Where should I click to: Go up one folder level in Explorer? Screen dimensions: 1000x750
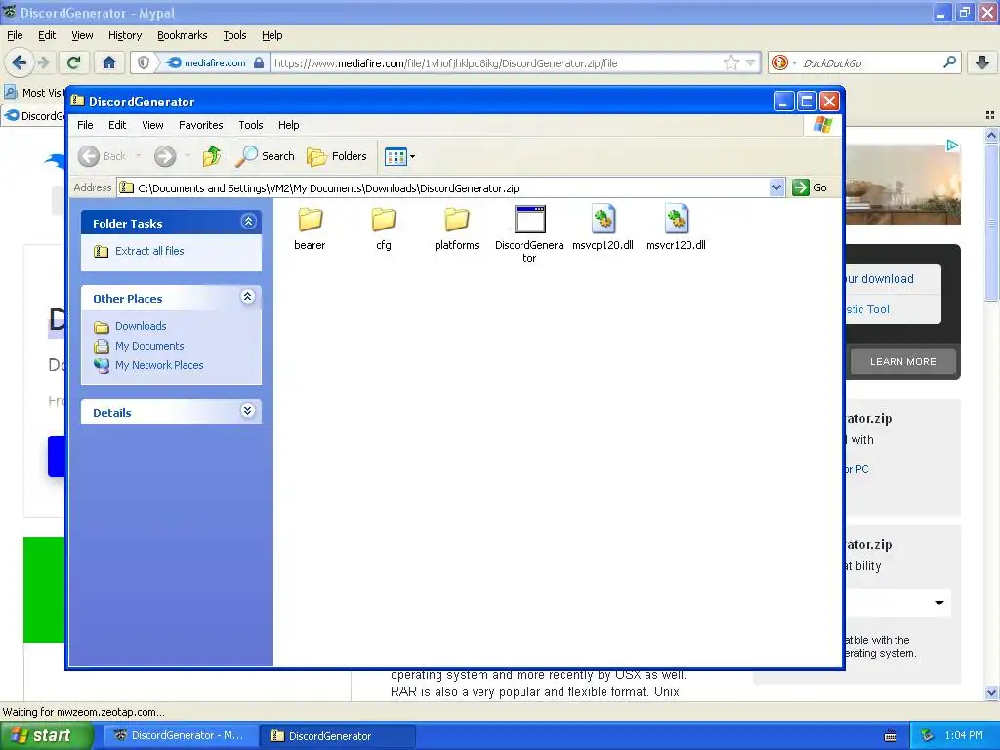point(212,156)
